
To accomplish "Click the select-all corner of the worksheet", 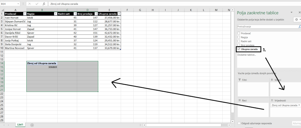I will (2, 10).
